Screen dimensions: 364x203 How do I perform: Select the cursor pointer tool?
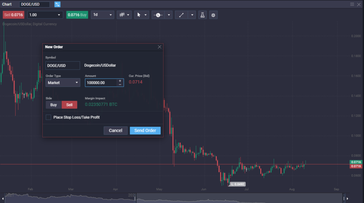coord(139,15)
